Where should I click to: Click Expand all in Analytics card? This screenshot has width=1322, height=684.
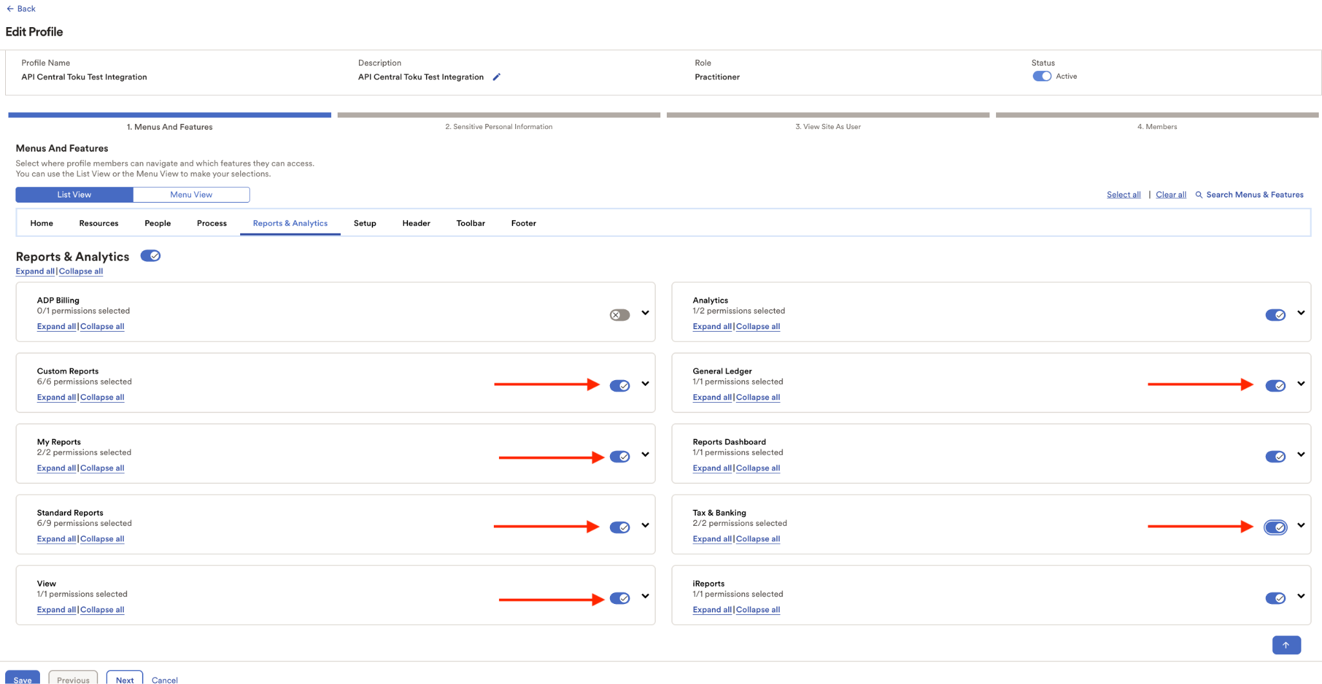click(712, 327)
